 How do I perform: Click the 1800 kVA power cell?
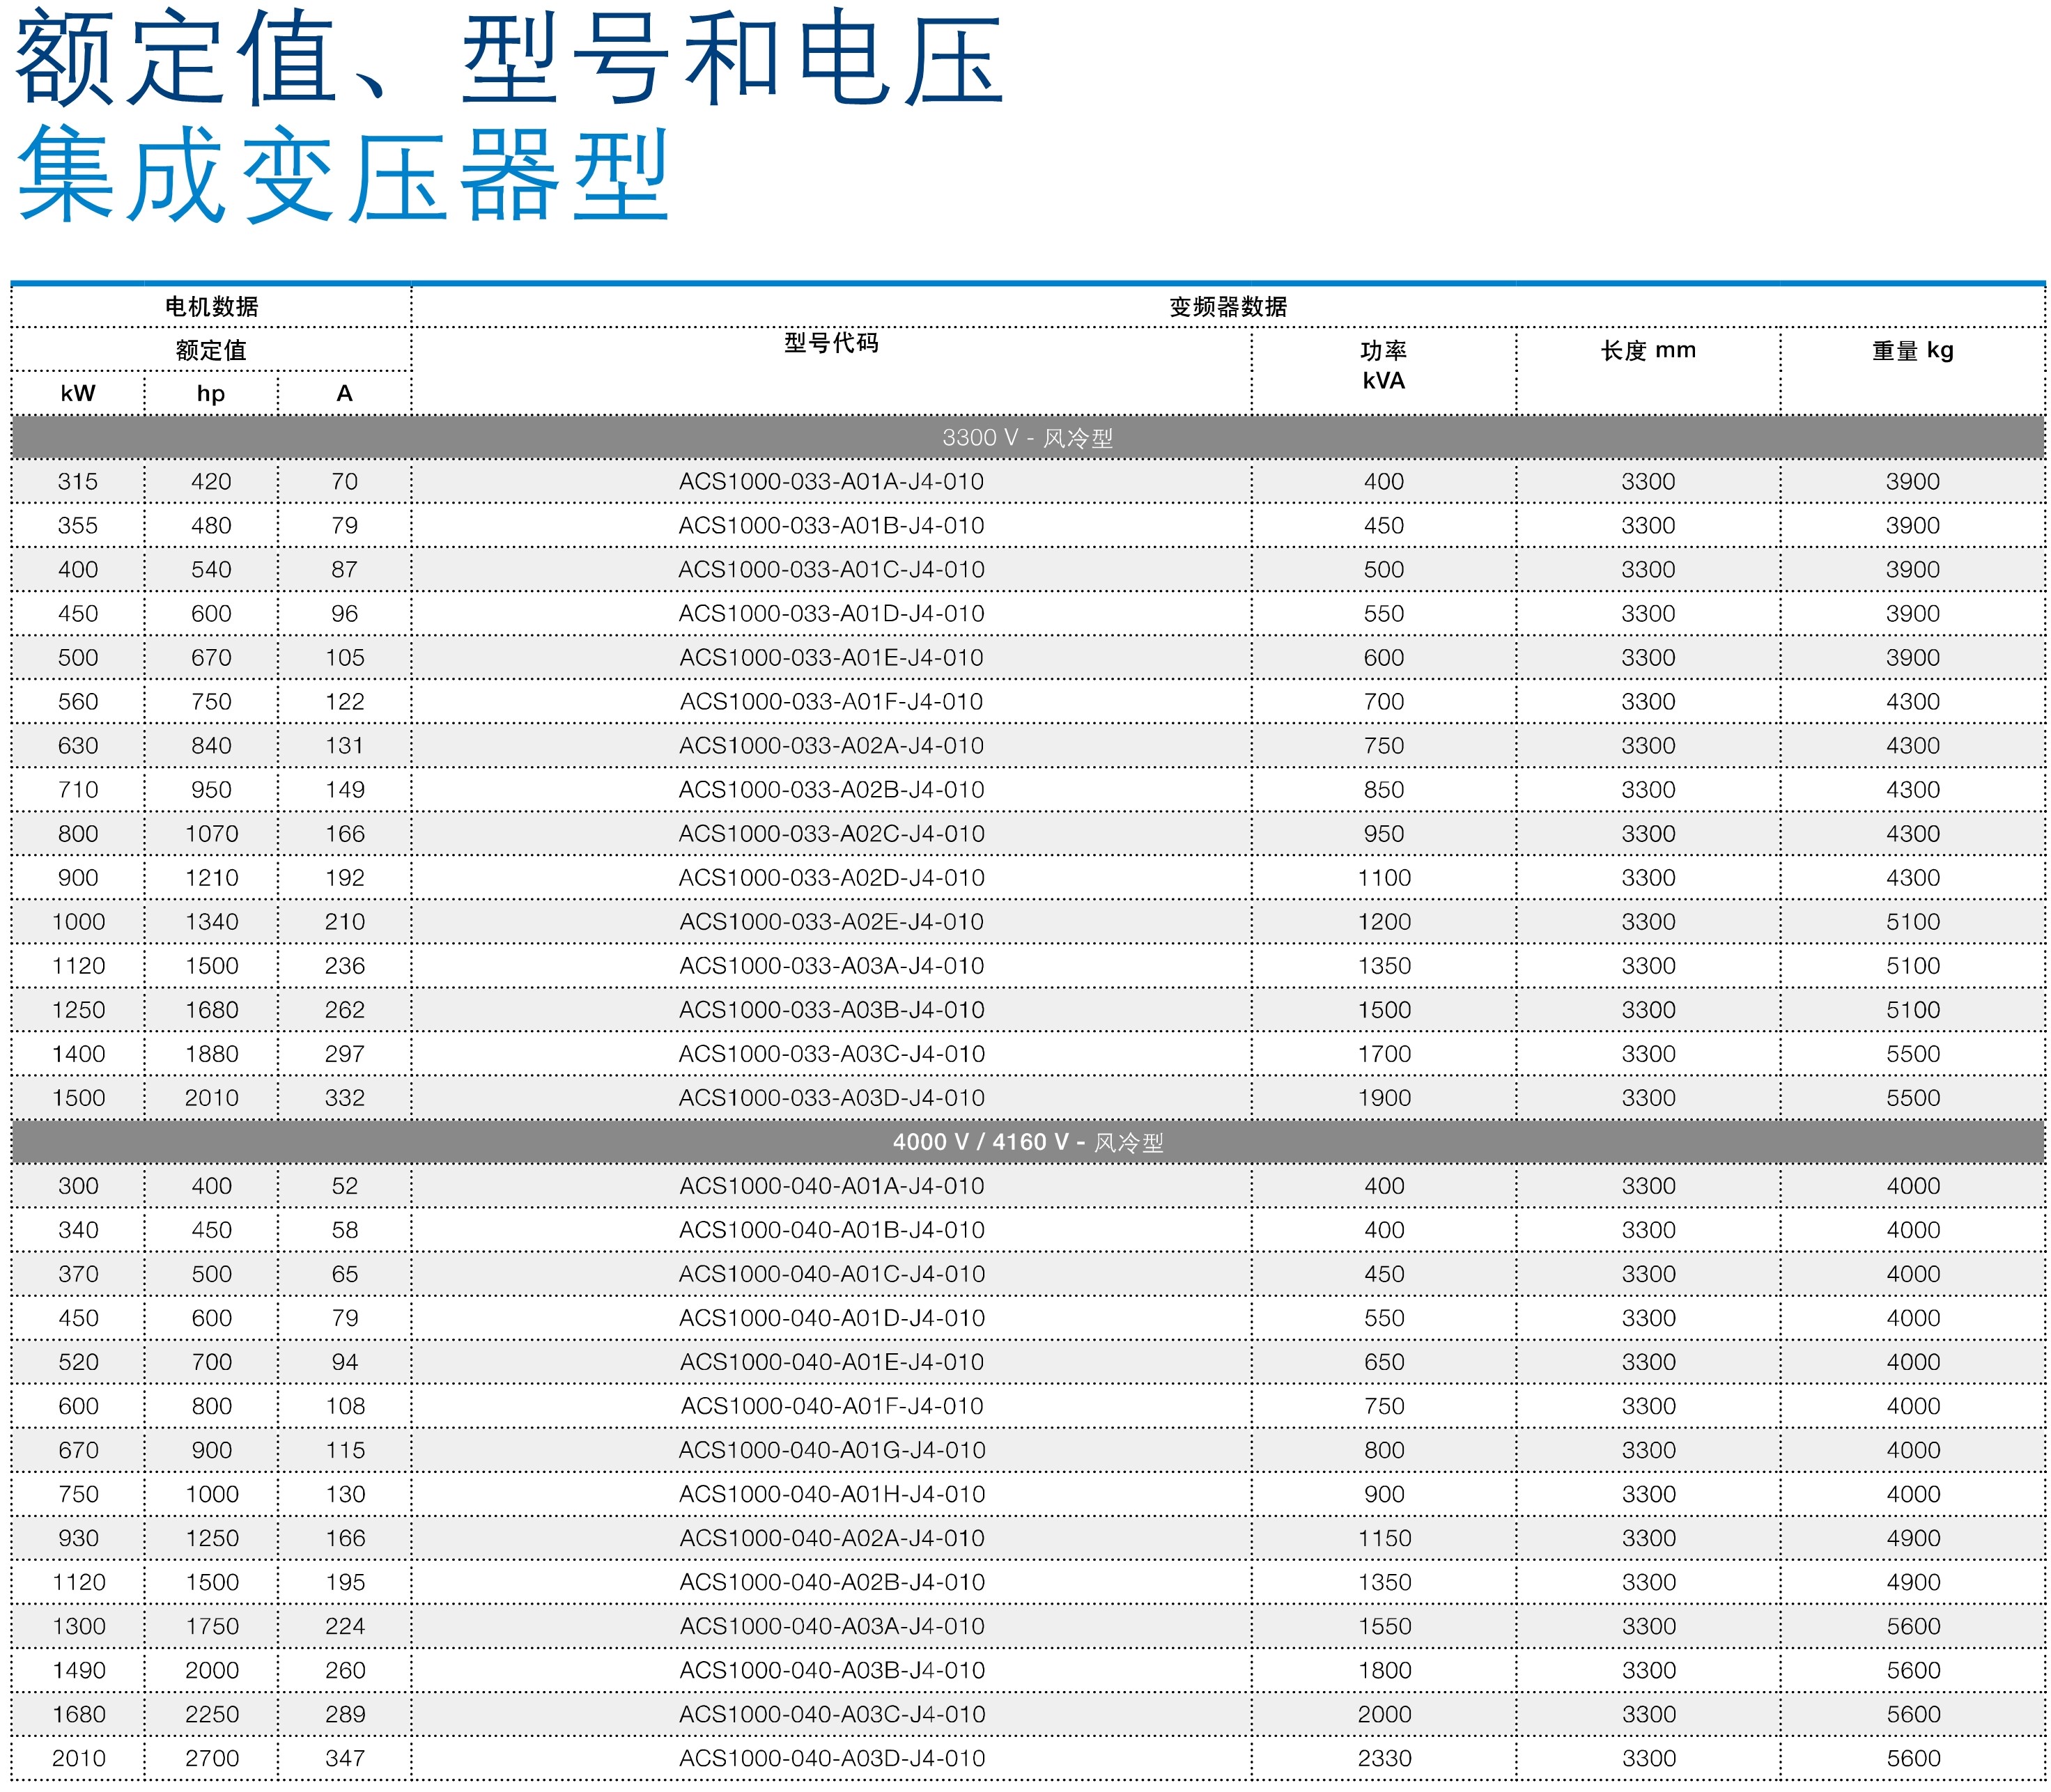point(1384,1670)
